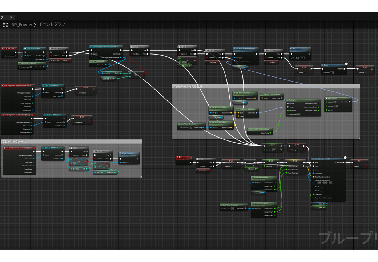Select the Event Tick node header
Screen dimensions: 378x262
(9, 48)
